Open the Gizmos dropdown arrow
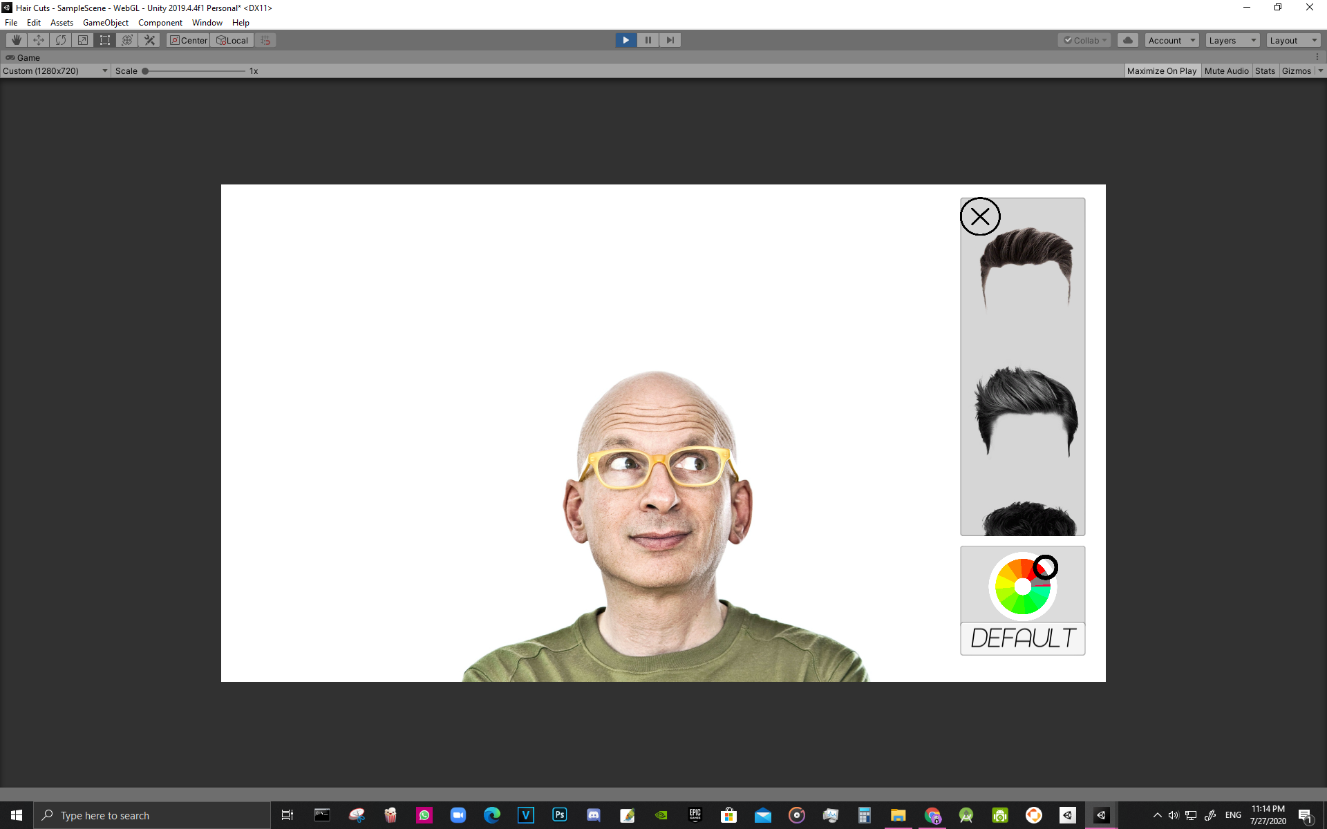1327x829 pixels. point(1320,70)
